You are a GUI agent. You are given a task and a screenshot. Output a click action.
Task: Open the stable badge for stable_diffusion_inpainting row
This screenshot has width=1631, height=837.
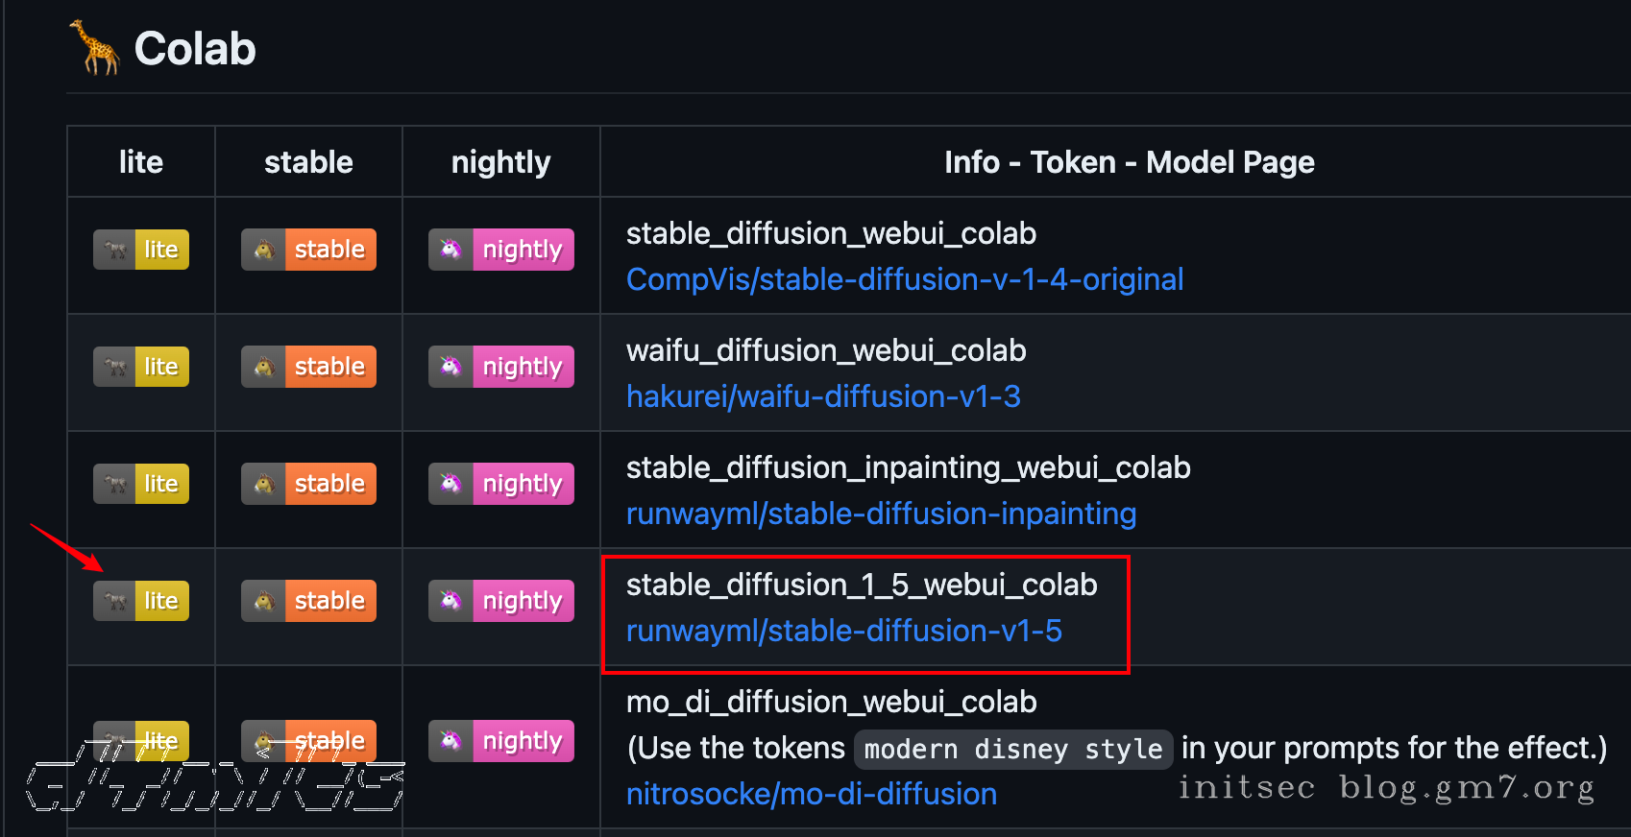pos(308,483)
